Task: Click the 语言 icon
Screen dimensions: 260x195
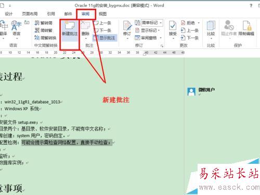Action: pos(16,25)
